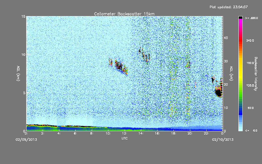Click the 22: hour tick label
262x164 pixels.
click(x=206, y=133)
